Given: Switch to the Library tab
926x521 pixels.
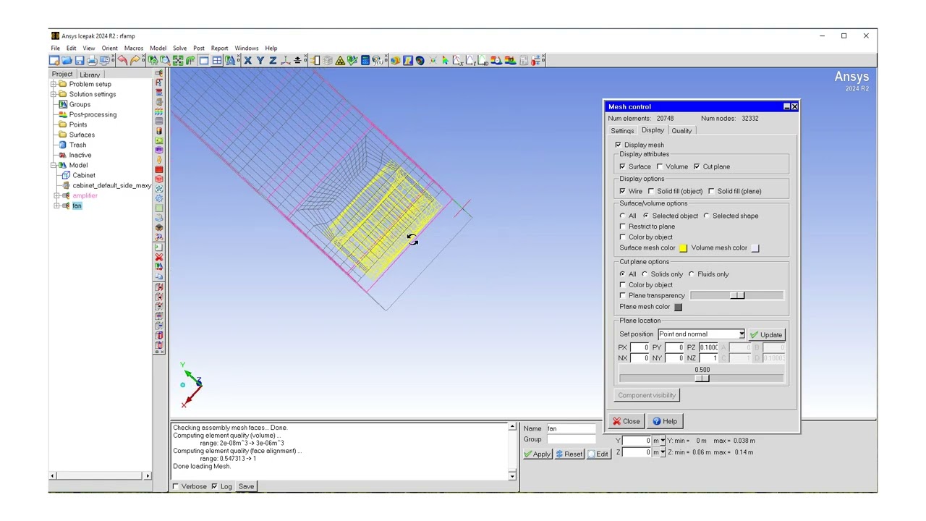Looking at the screenshot, I should click(x=90, y=75).
